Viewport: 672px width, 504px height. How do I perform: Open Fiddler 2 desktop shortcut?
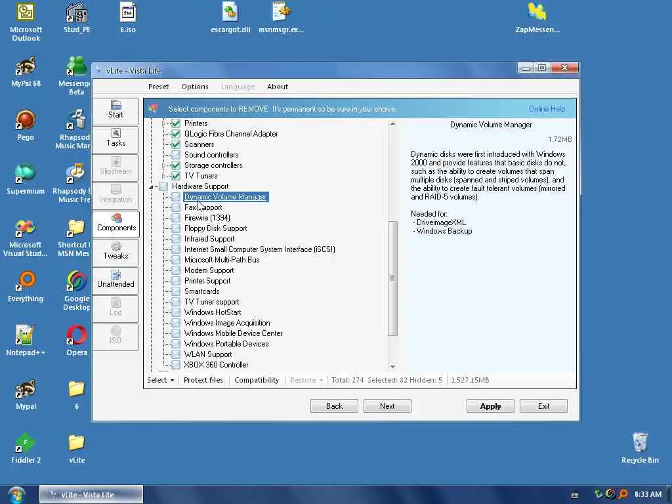pyautogui.click(x=26, y=448)
